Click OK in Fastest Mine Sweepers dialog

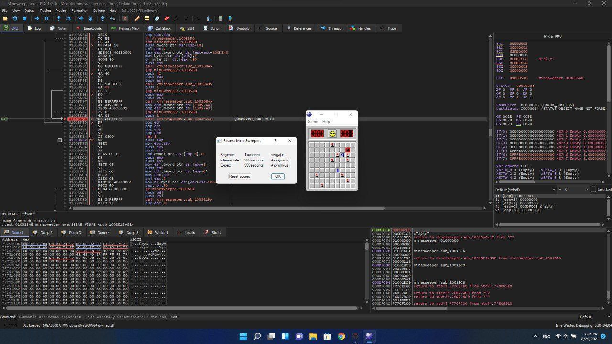[x=278, y=176]
